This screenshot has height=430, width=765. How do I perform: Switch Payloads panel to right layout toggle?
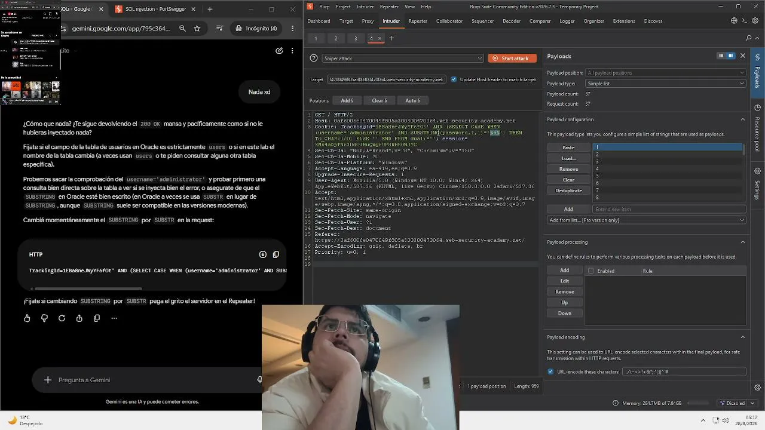[x=730, y=56]
